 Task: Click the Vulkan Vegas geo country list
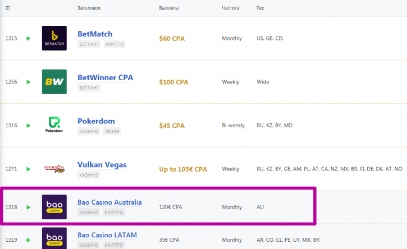point(330,169)
